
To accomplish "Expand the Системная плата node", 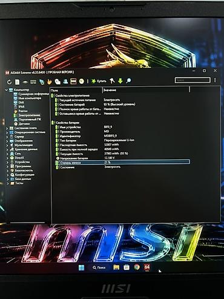I will tap(7, 129).
